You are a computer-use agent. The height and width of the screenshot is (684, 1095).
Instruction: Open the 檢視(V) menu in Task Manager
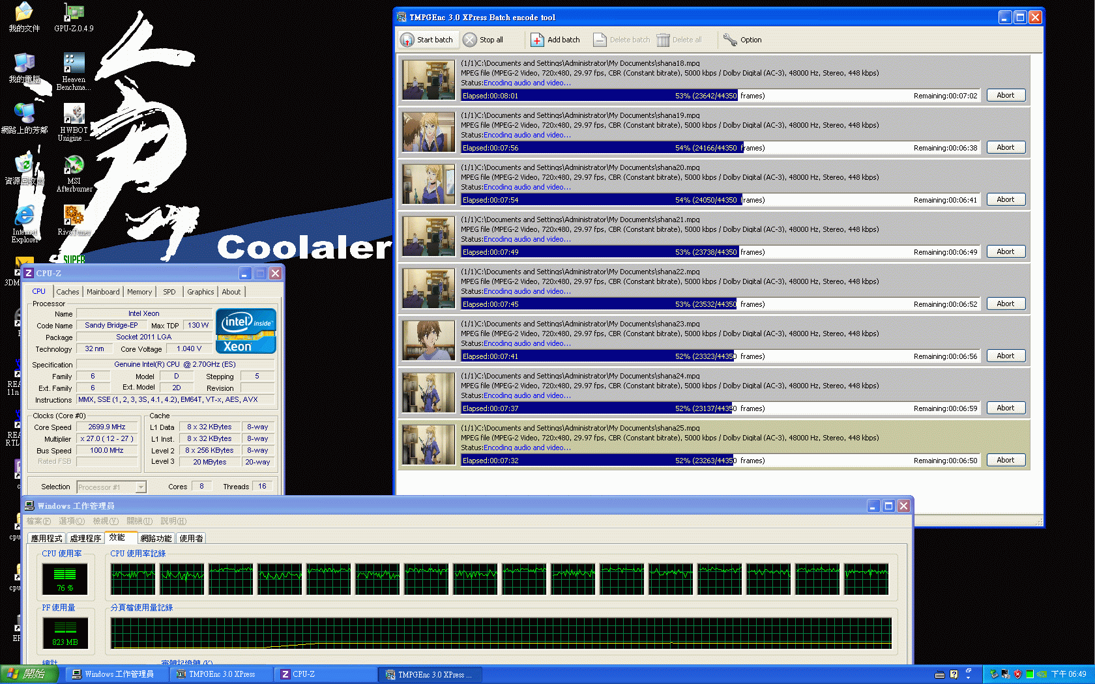click(106, 521)
